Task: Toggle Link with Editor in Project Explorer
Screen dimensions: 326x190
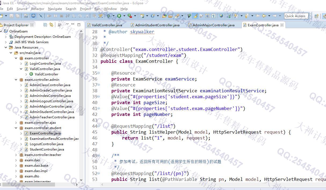Action: coord(51,25)
